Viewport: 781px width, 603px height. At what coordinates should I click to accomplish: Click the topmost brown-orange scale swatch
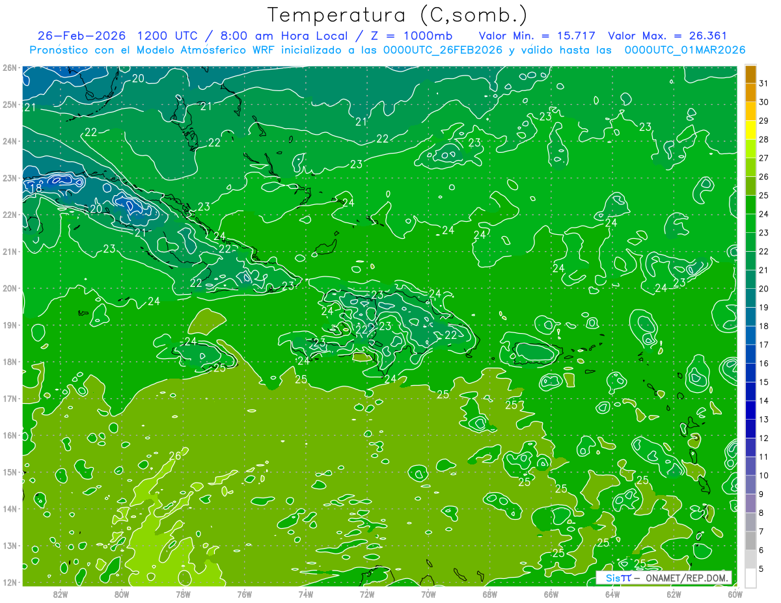(750, 74)
